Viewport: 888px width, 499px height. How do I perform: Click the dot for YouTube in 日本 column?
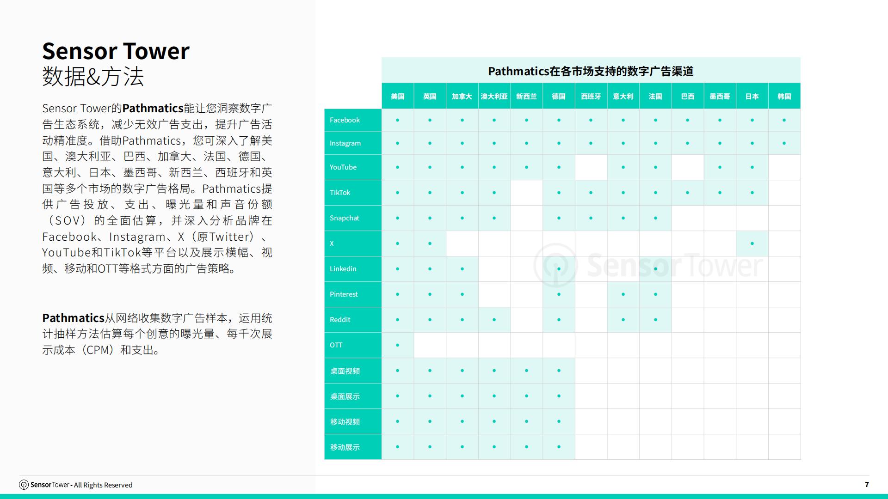tap(752, 167)
